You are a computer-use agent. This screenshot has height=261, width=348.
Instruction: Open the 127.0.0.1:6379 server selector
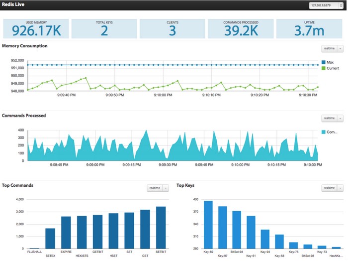point(326,5)
